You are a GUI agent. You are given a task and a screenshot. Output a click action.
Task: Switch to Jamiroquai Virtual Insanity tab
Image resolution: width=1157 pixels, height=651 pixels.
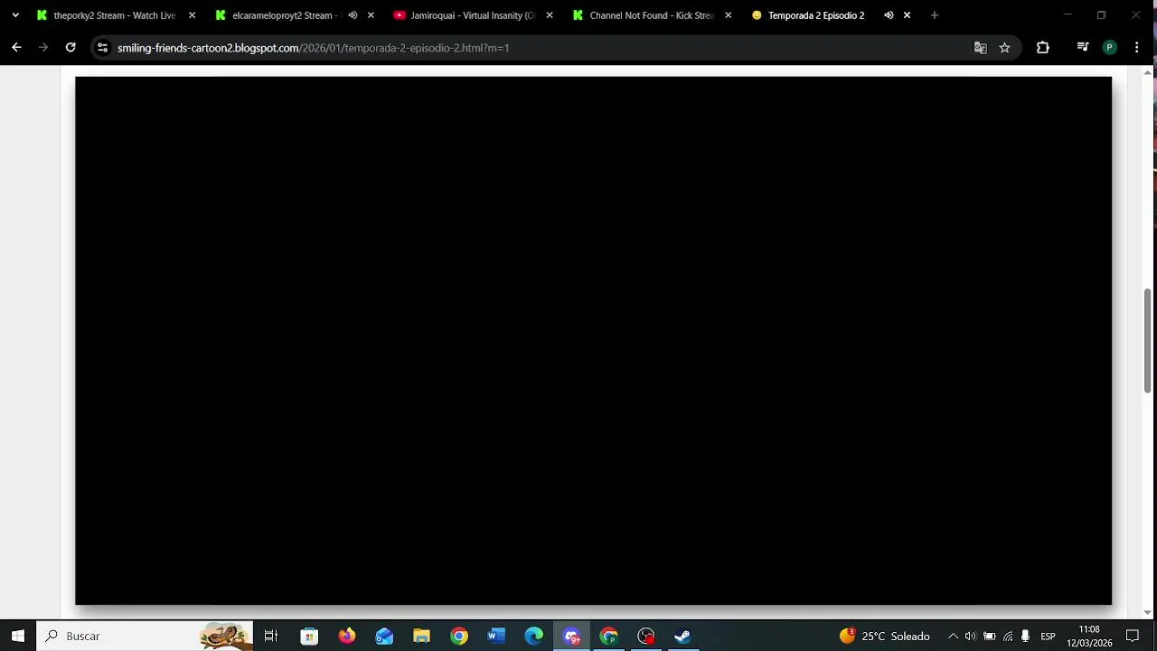click(x=473, y=15)
